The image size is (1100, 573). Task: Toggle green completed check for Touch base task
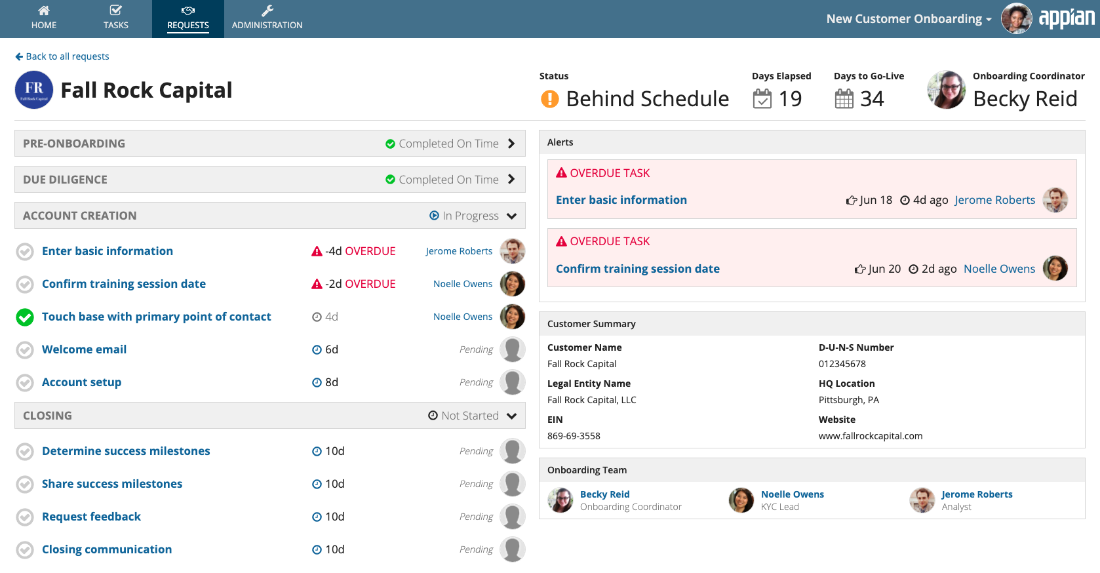coord(25,317)
